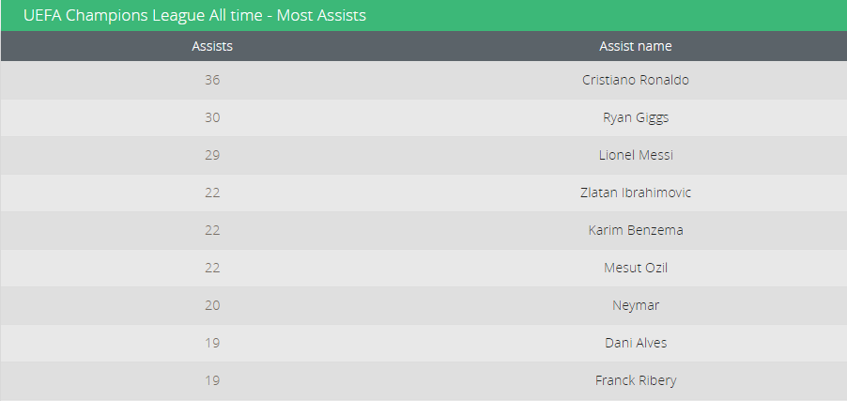Open the Neymar player entry
Image resolution: width=847 pixels, height=401 pixels.
point(636,305)
